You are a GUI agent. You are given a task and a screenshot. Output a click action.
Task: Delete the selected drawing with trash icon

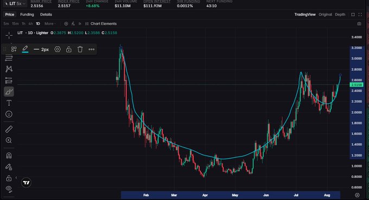tap(80, 49)
